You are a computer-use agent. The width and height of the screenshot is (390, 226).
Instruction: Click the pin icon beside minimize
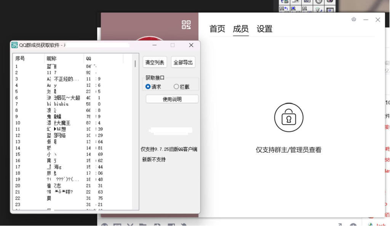(x=354, y=19)
